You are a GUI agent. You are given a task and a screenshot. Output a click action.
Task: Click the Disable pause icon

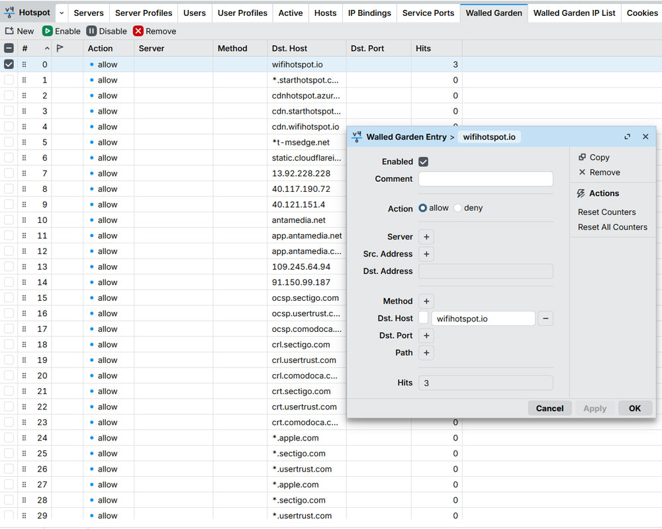pos(91,31)
